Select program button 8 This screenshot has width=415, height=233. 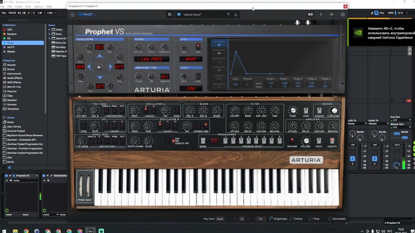279,141
